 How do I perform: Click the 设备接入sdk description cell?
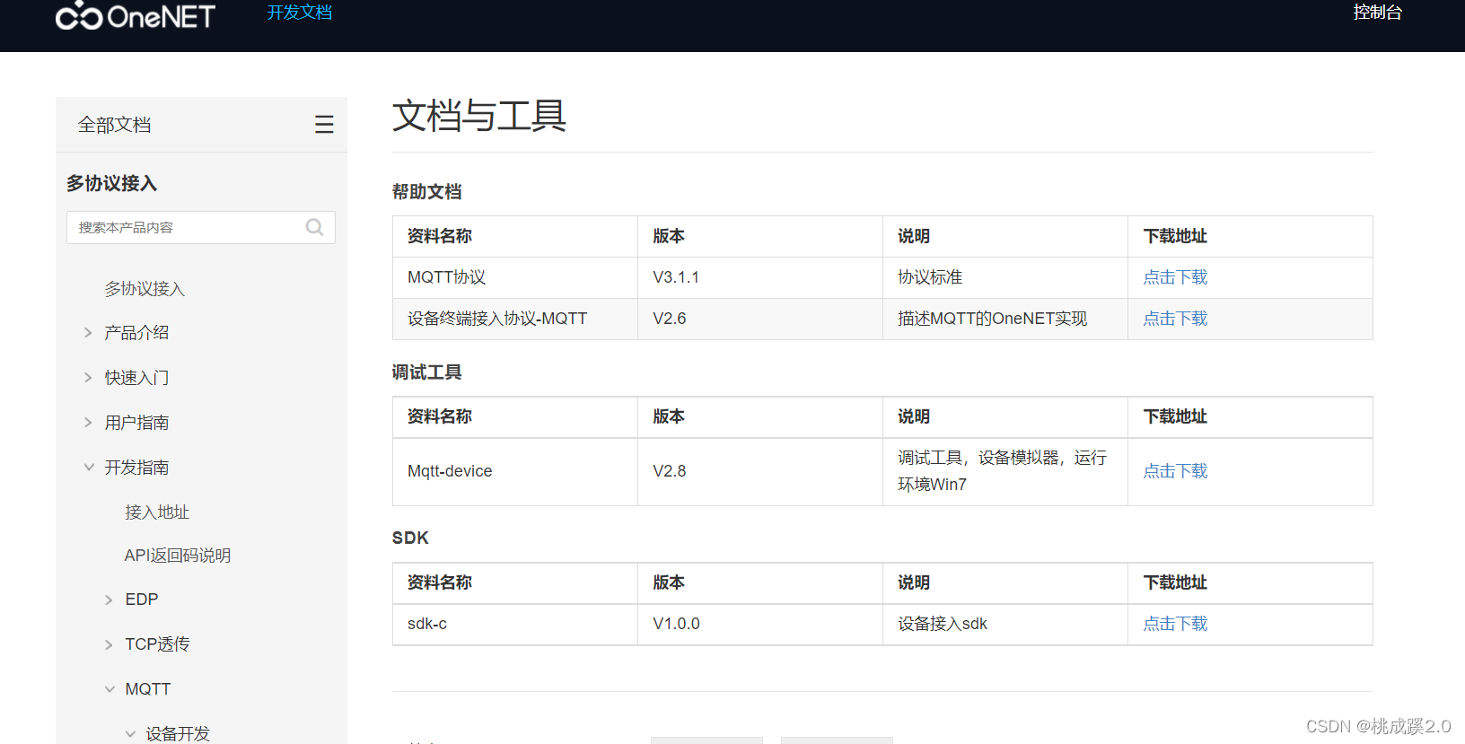1005,624
